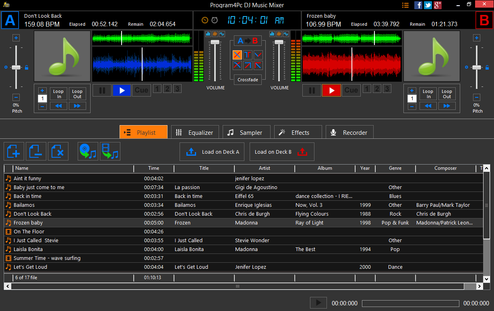Fast forward Deck A track

(x=77, y=106)
